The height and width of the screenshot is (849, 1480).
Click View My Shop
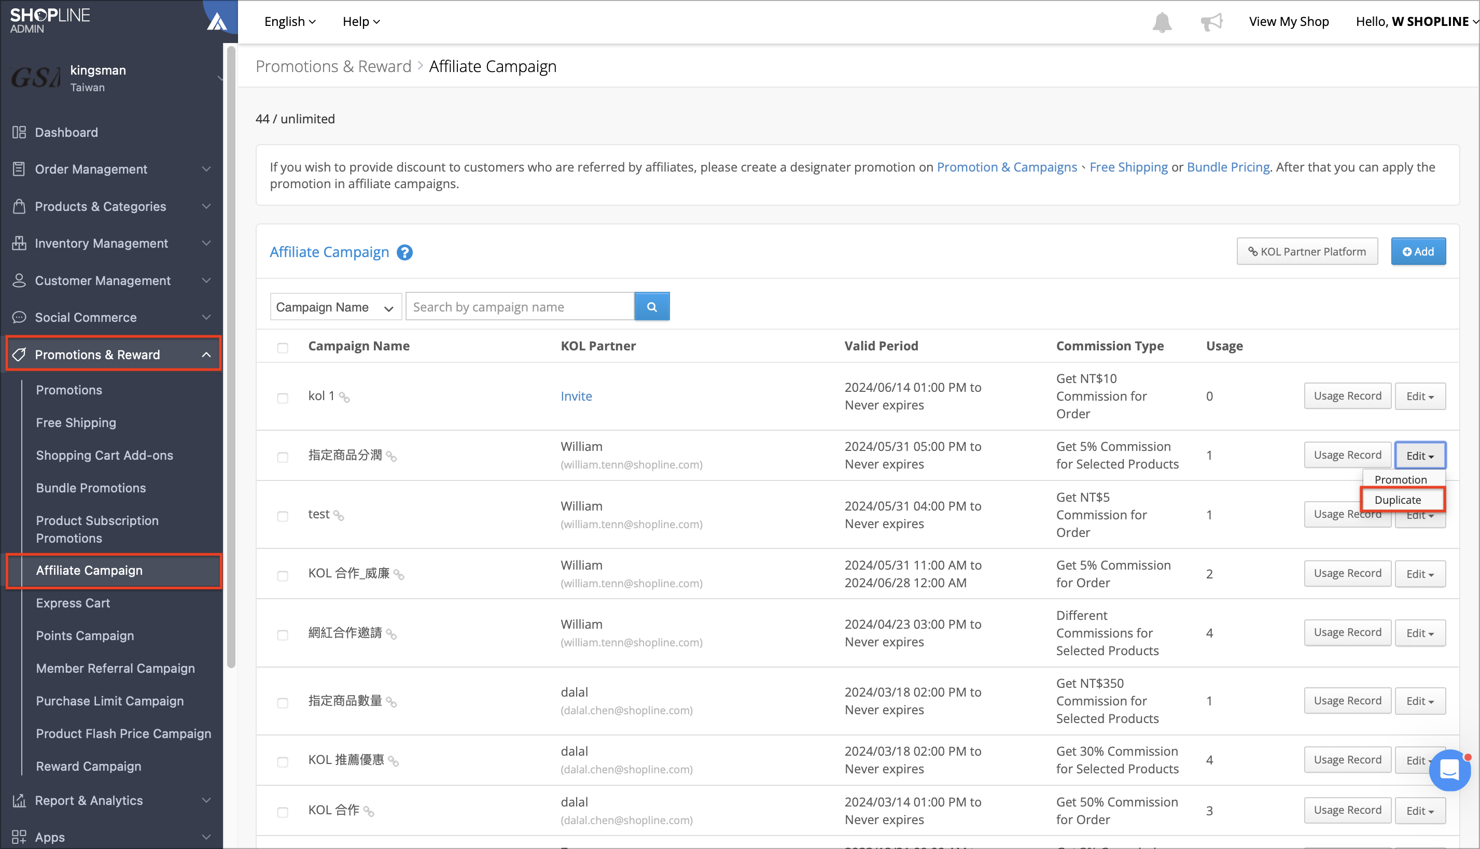pyautogui.click(x=1289, y=22)
